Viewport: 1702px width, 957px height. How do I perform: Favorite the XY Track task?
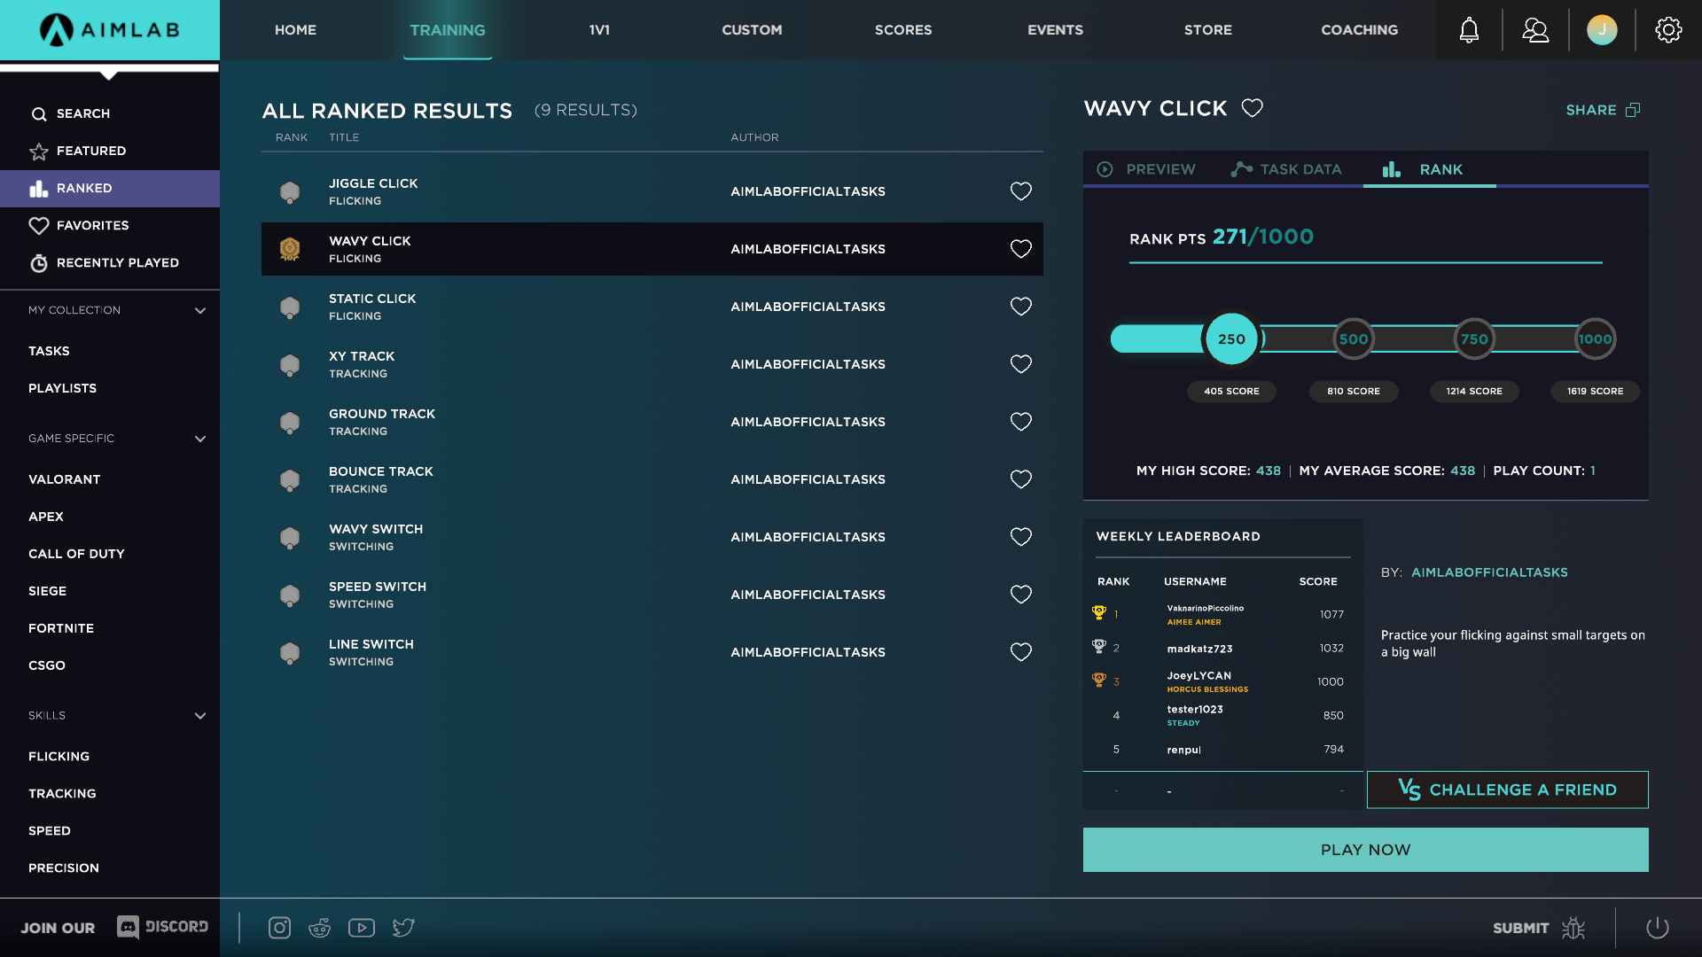1021,364
